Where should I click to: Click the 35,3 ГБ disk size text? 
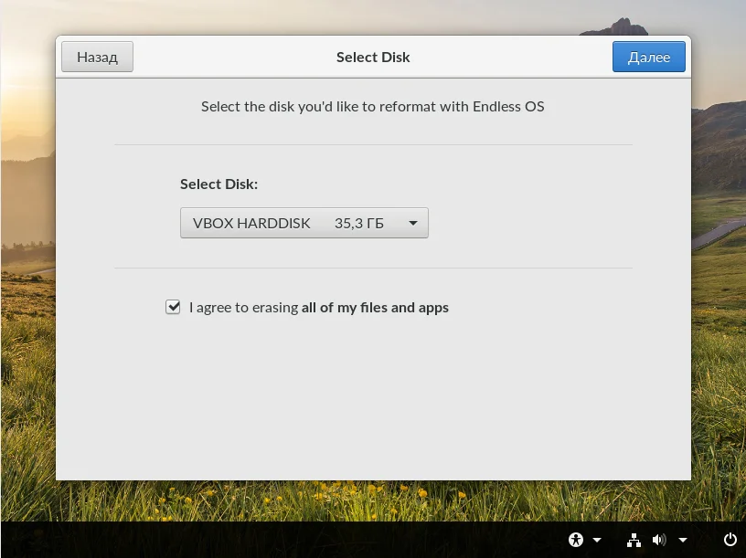pos(358,223)
